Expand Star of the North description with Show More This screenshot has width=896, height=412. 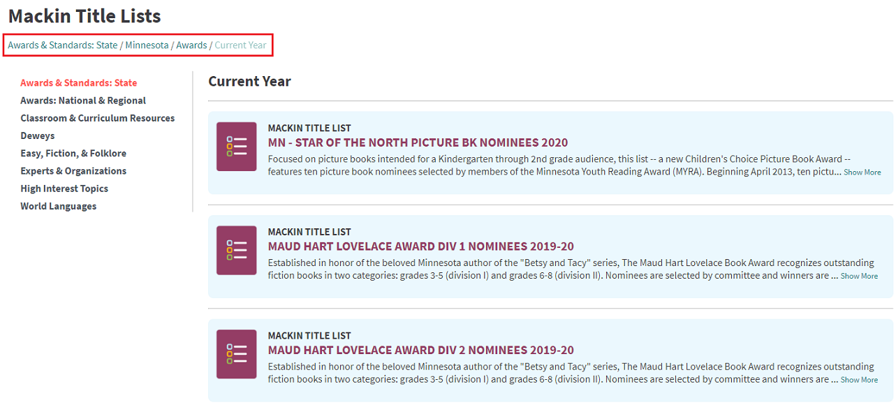(862, 172)
